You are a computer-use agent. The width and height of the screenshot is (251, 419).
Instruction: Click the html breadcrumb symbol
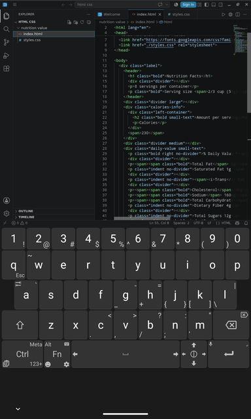tap(165, 22)
